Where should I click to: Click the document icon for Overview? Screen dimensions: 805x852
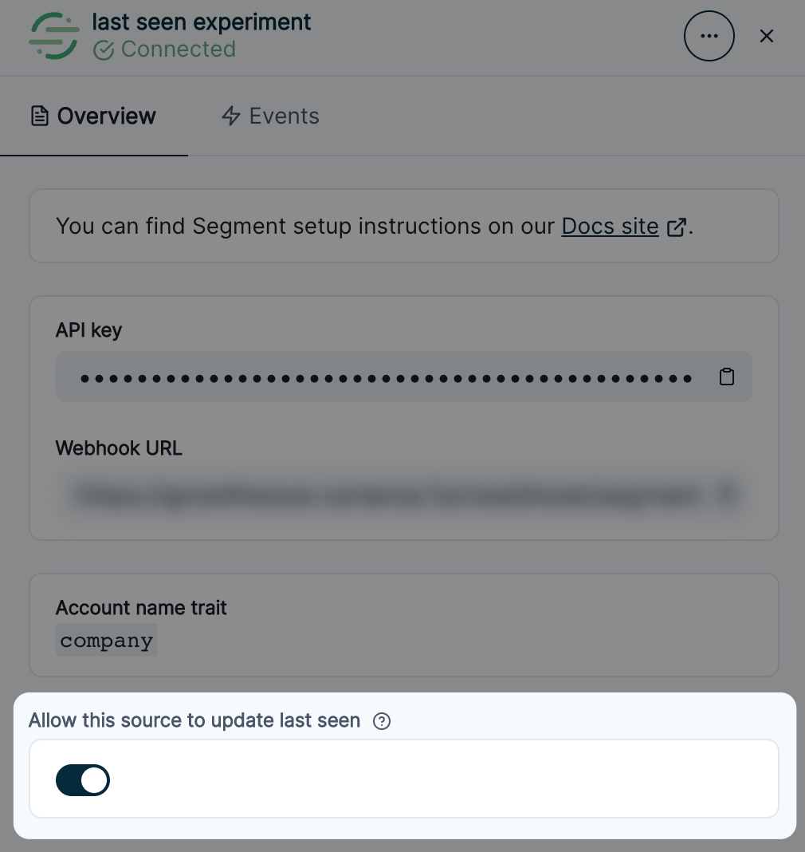(39, 116)
